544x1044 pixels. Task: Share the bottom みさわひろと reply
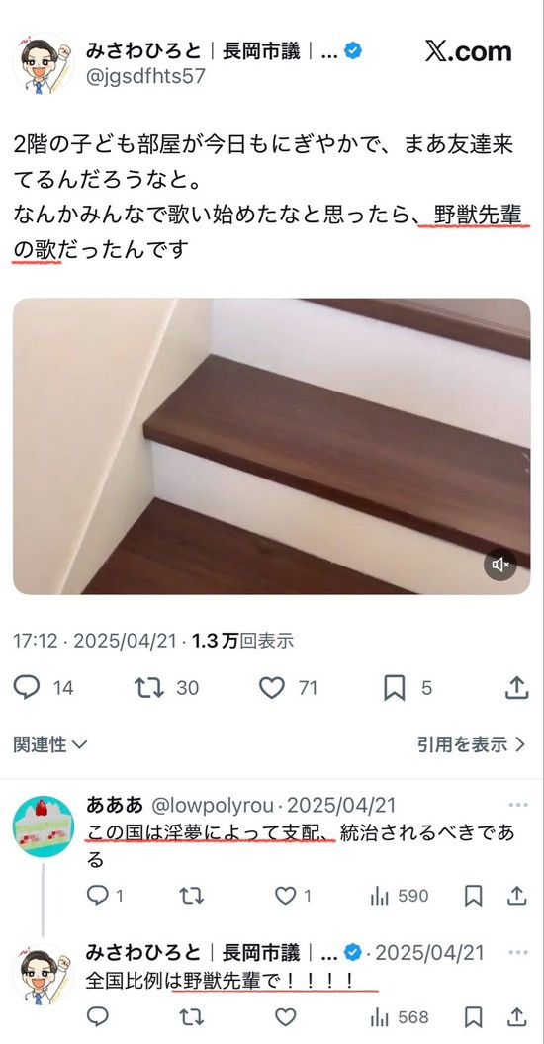click(x=516, y=1017)
